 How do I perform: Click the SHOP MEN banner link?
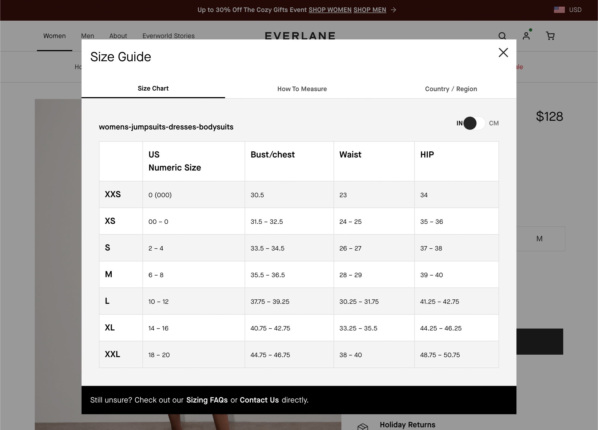(370, 10)
